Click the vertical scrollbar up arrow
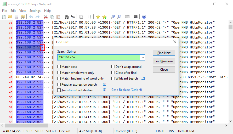Screen dimensions: 233x134 (230, 23)
